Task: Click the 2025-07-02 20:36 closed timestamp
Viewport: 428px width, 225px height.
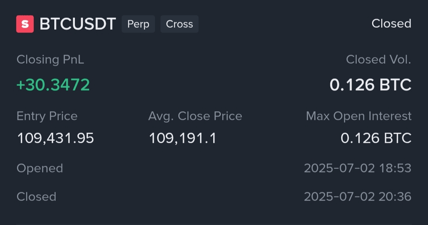Action: click(357, 197)
